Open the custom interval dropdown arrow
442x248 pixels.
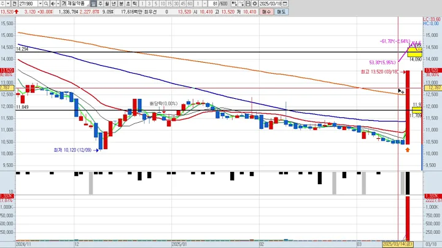click(205, 4)
